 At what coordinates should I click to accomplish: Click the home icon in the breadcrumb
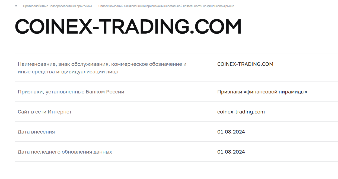click(x=15, y=6)
